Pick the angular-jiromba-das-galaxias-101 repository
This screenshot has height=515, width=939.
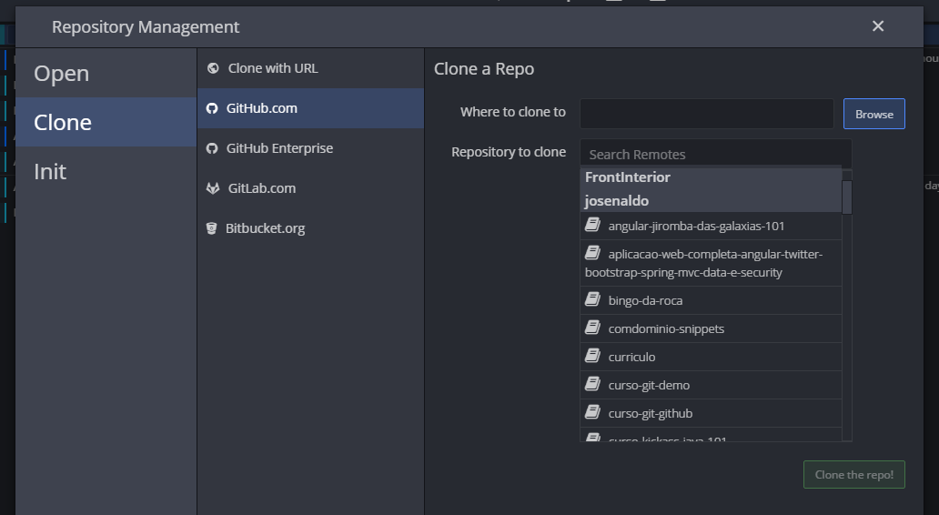point(711,226)
